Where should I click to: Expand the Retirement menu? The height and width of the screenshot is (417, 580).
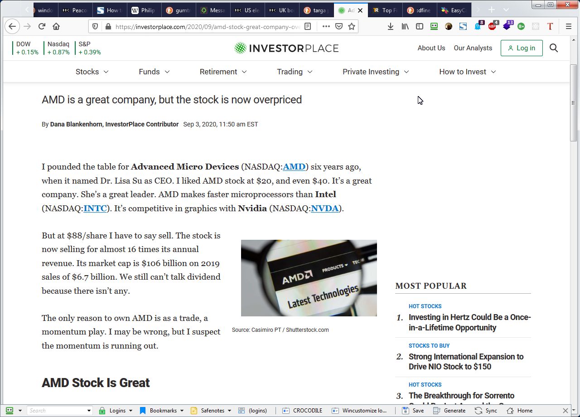coord(223,72)
